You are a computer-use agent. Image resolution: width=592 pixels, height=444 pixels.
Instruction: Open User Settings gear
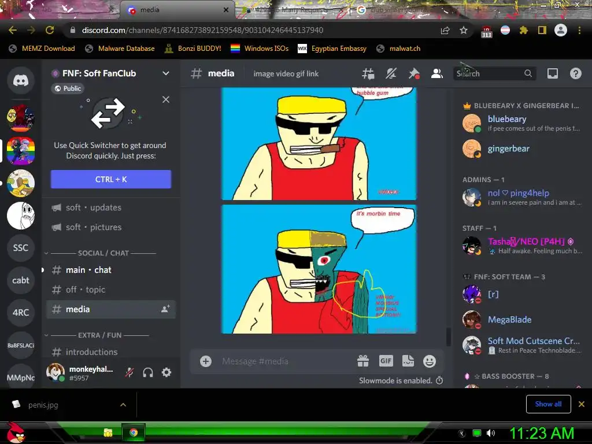166,373
